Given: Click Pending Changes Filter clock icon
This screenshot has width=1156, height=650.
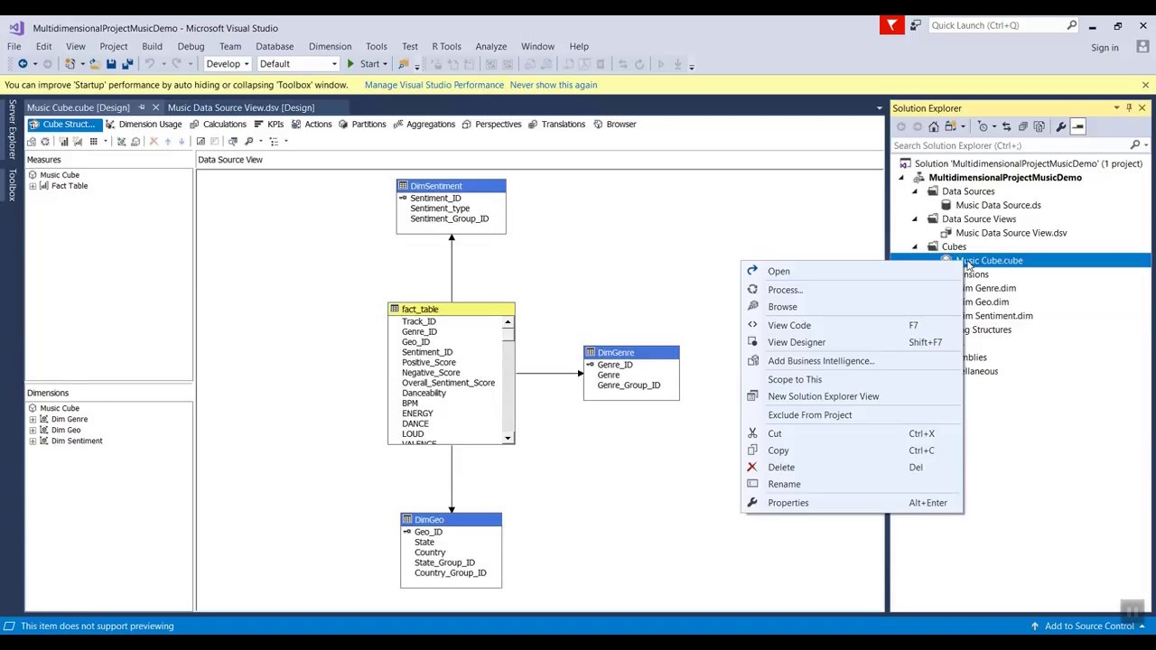Looking at the screenshot, I should [x=984, y=126].
